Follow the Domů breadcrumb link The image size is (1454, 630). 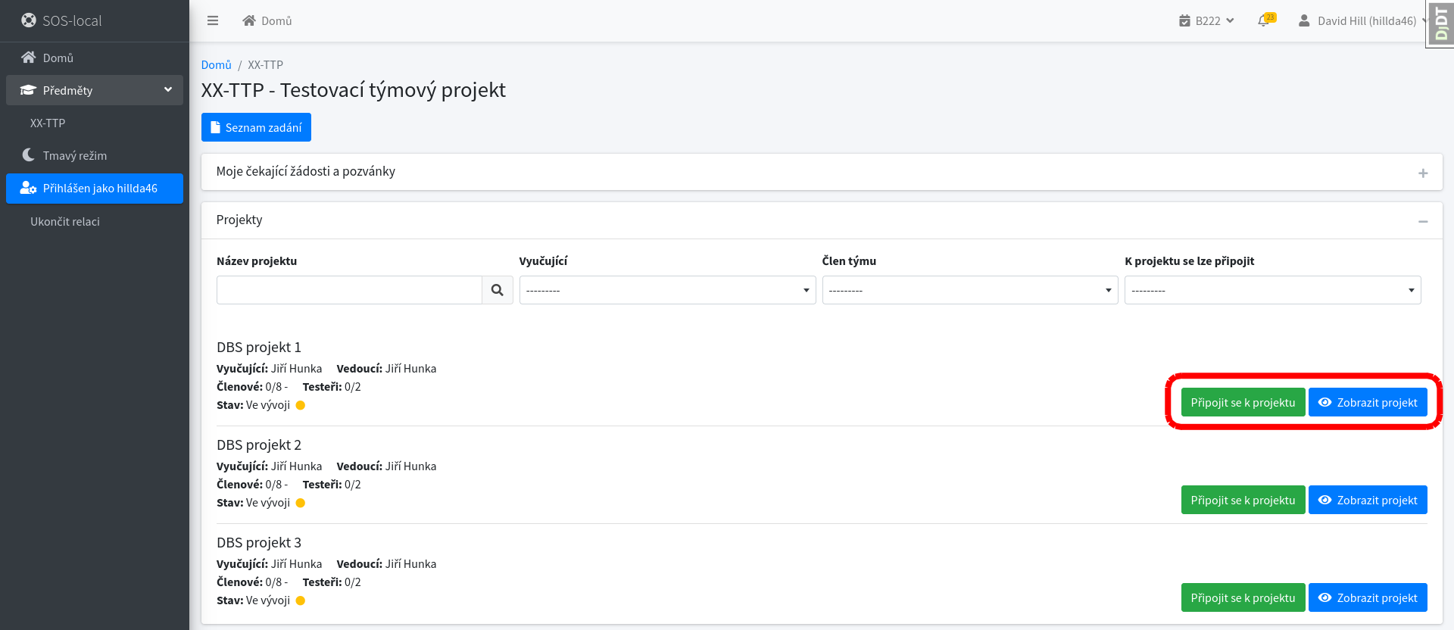(x=216, y=64)
